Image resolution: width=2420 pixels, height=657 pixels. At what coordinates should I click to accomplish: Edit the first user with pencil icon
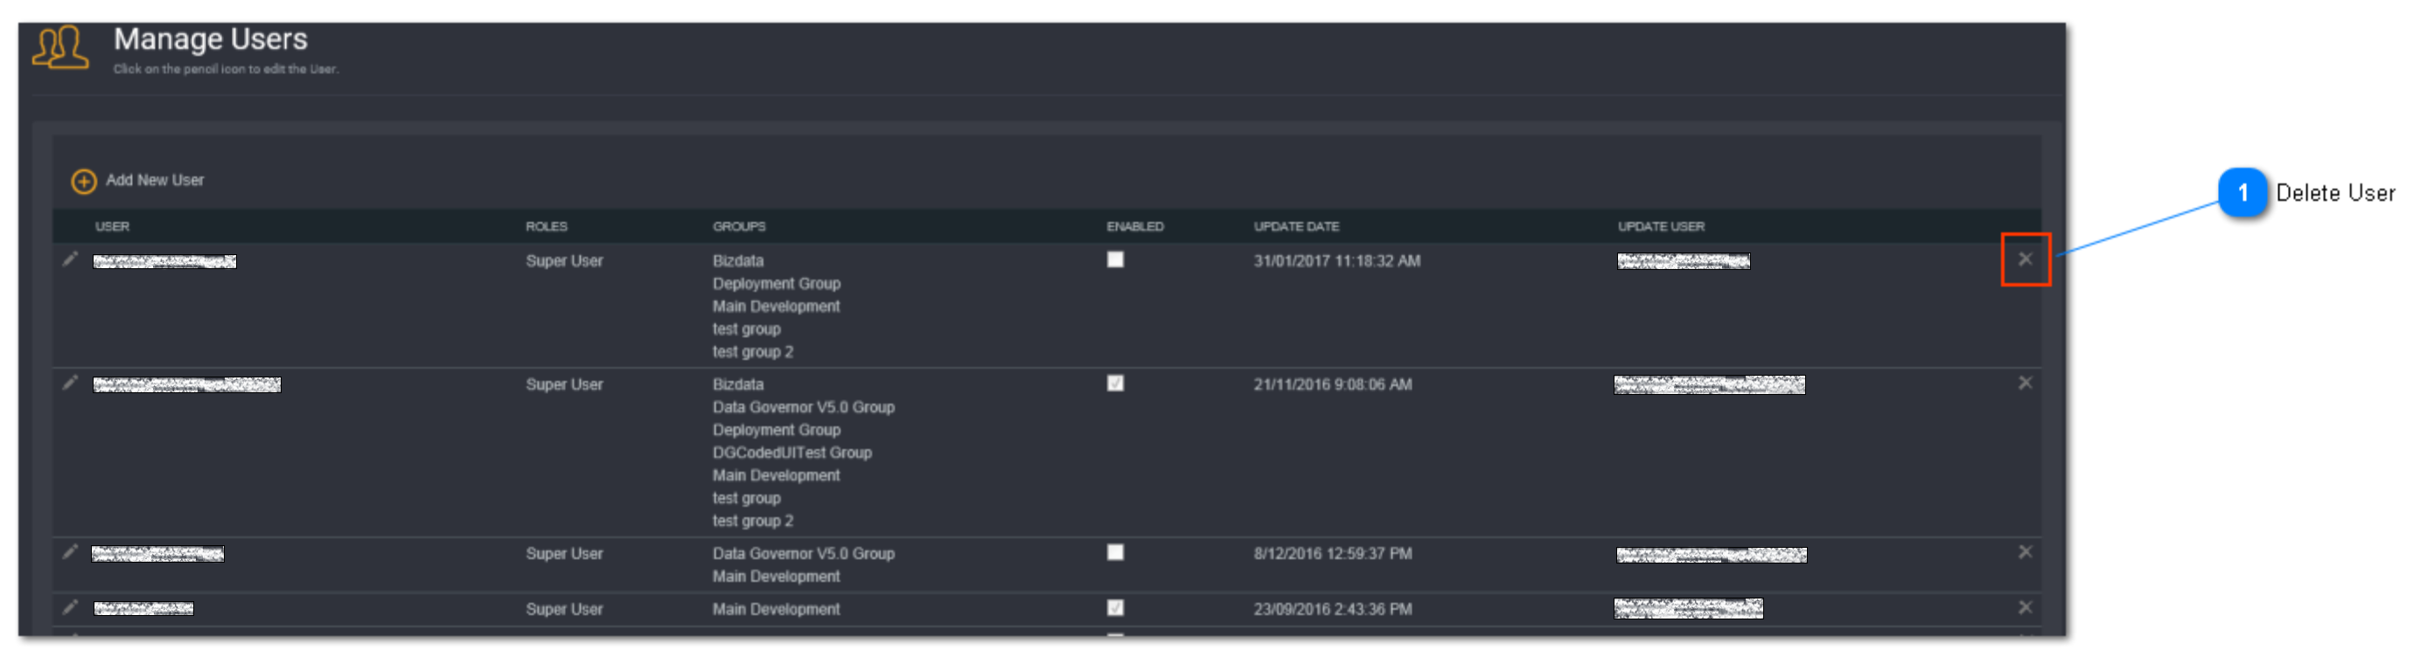pos(69,259)
